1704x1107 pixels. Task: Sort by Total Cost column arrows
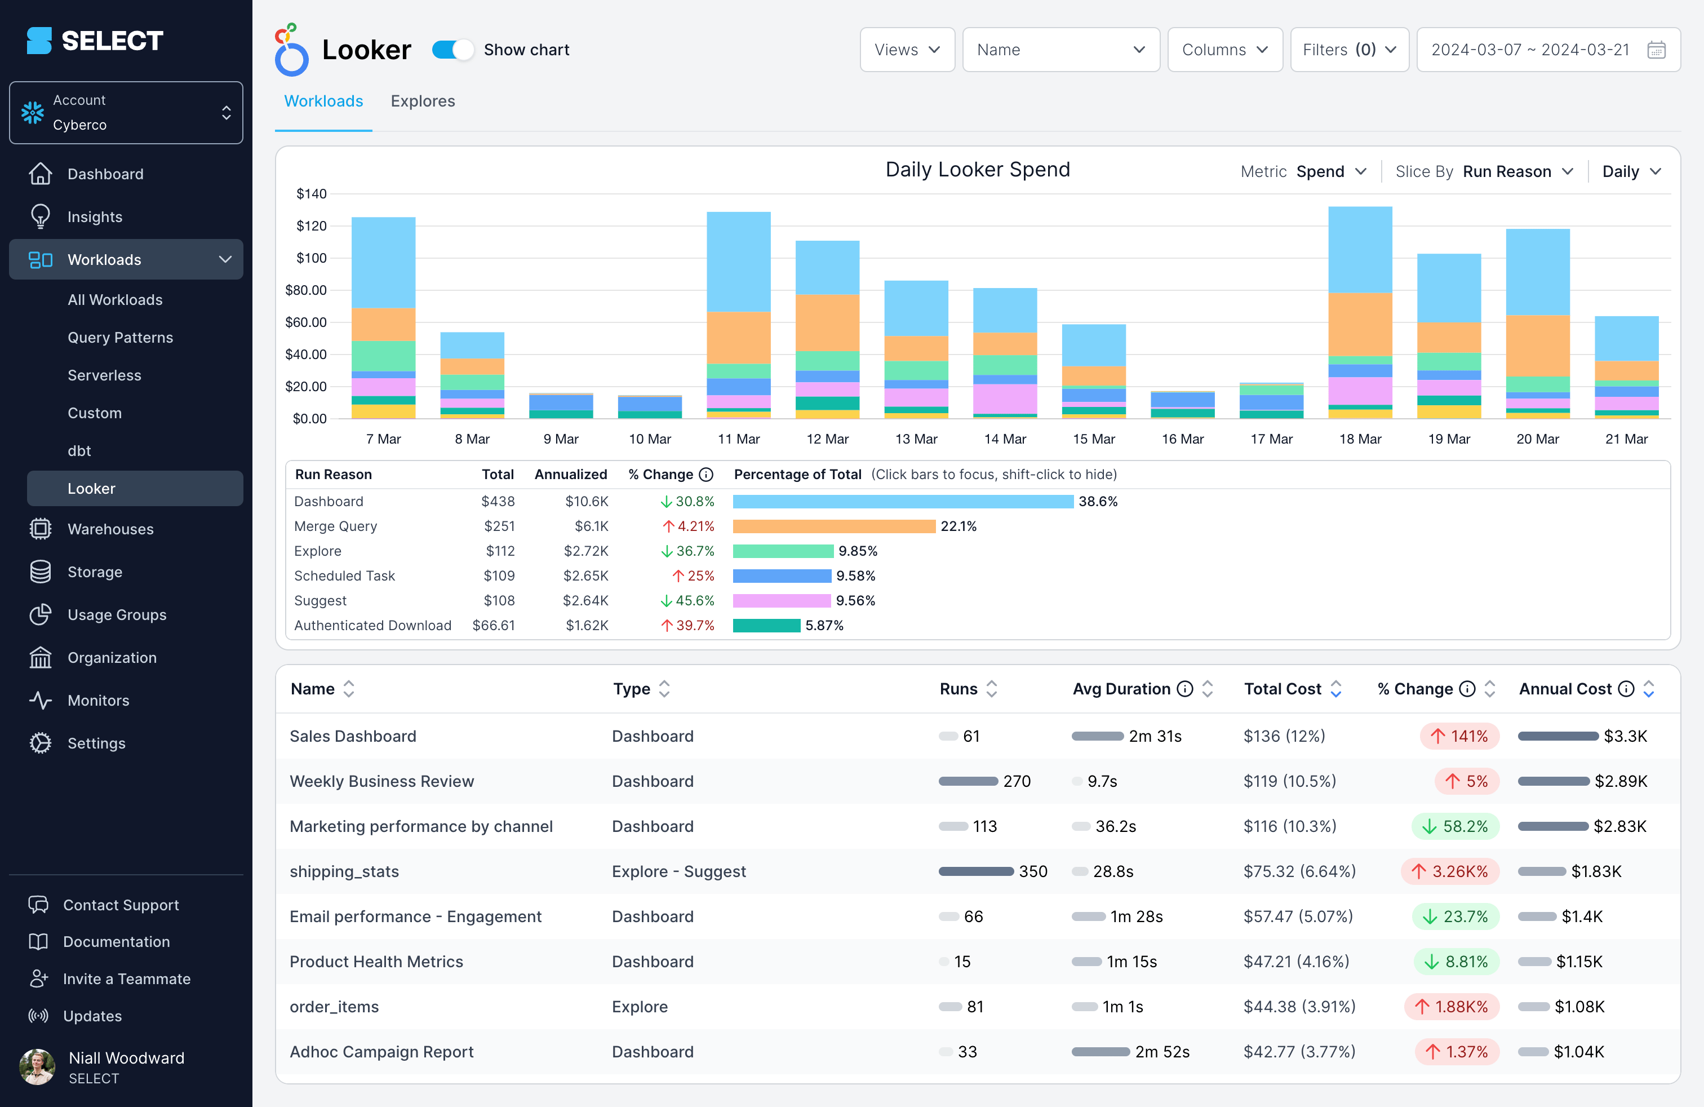click(x=1336, y=689)
